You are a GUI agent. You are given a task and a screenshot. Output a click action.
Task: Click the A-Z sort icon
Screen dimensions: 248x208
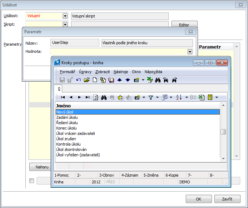[179, 97]
